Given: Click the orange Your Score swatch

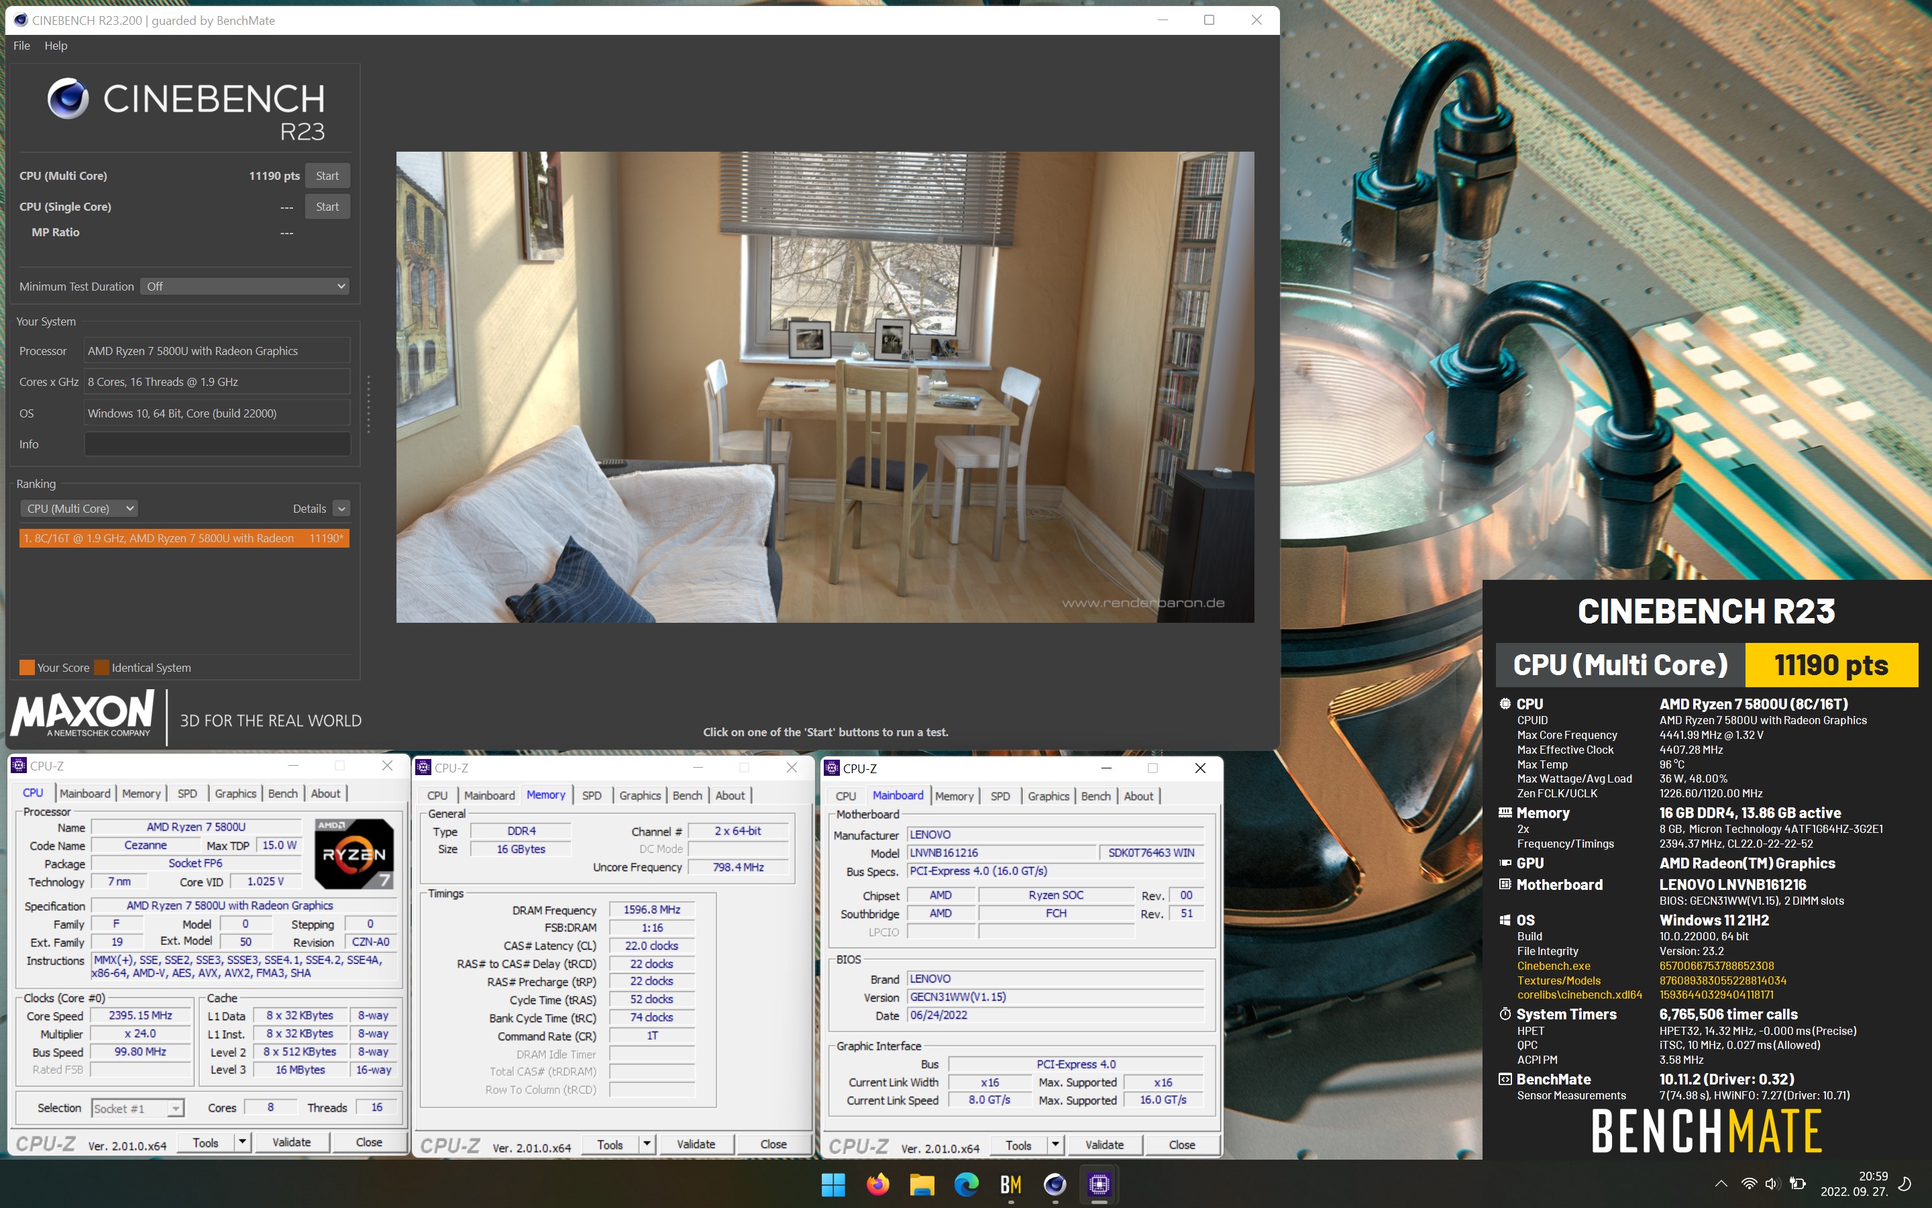Looking at the screenshot, I should click(x=26, y=667).
